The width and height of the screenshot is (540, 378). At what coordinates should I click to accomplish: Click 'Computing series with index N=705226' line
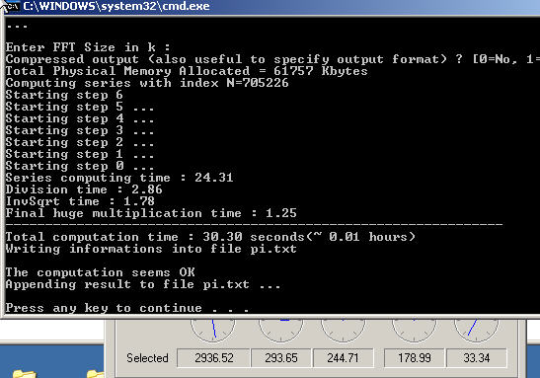tap(147, 83)
